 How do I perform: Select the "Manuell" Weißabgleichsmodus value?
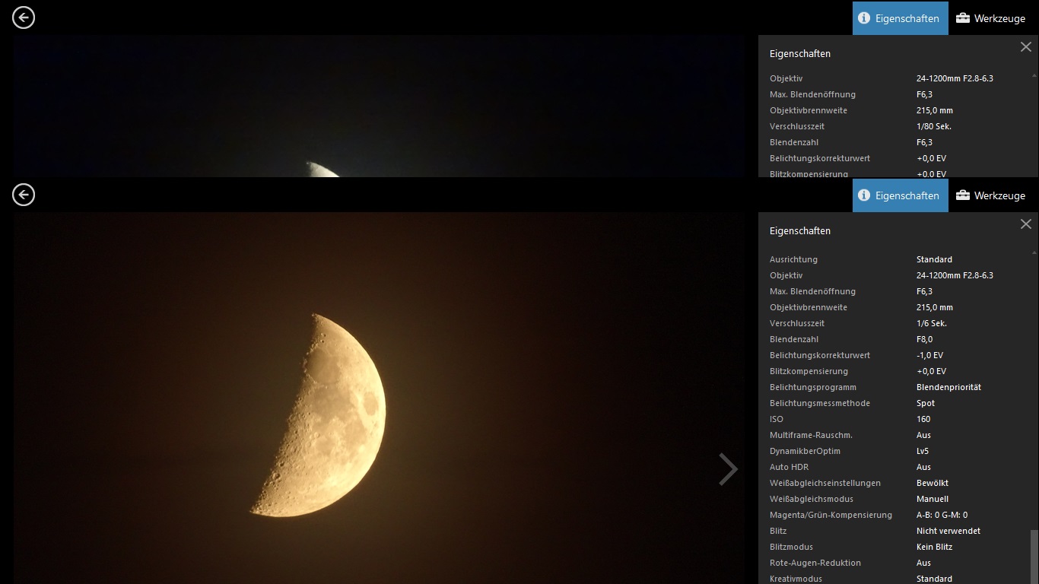933,499
